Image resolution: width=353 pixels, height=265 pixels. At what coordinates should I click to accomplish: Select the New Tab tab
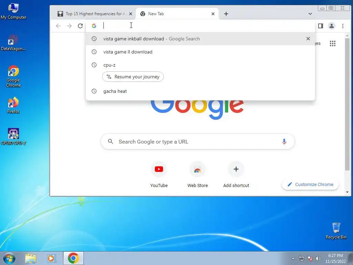tap(177, 14)
